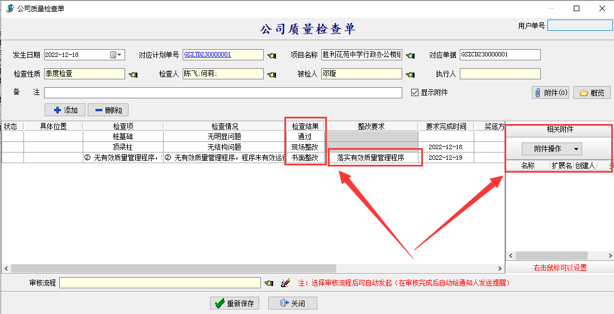Open the 附件操作 dropdown menu
The height and width of the screenshot is (314, 614).
(551, 149)
